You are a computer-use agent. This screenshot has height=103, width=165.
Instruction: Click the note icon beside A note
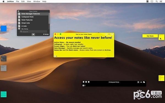coord(19,26)
